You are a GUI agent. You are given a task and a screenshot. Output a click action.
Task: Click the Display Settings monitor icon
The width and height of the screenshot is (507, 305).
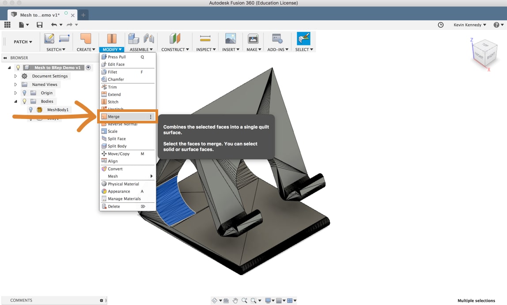click(268, 301)
